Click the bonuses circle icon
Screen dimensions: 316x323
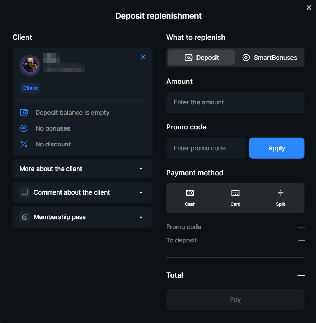[x=24, y=128]
